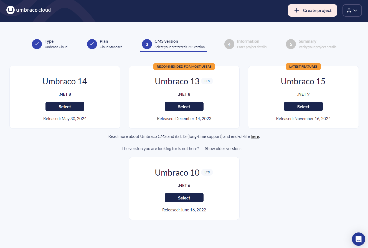Click the Umbraco Cloud logo

pyautogui.click(x=28, y=10)
